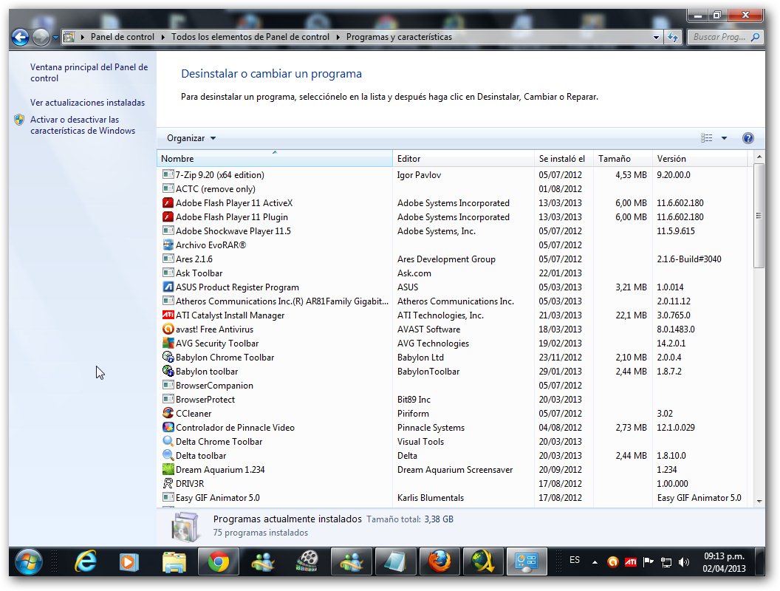Click Panel de control breadcrumb

[123, 37]
